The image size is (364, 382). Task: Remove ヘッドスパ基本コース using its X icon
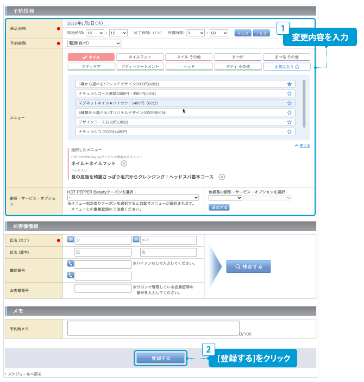click(x=221, y=177)
